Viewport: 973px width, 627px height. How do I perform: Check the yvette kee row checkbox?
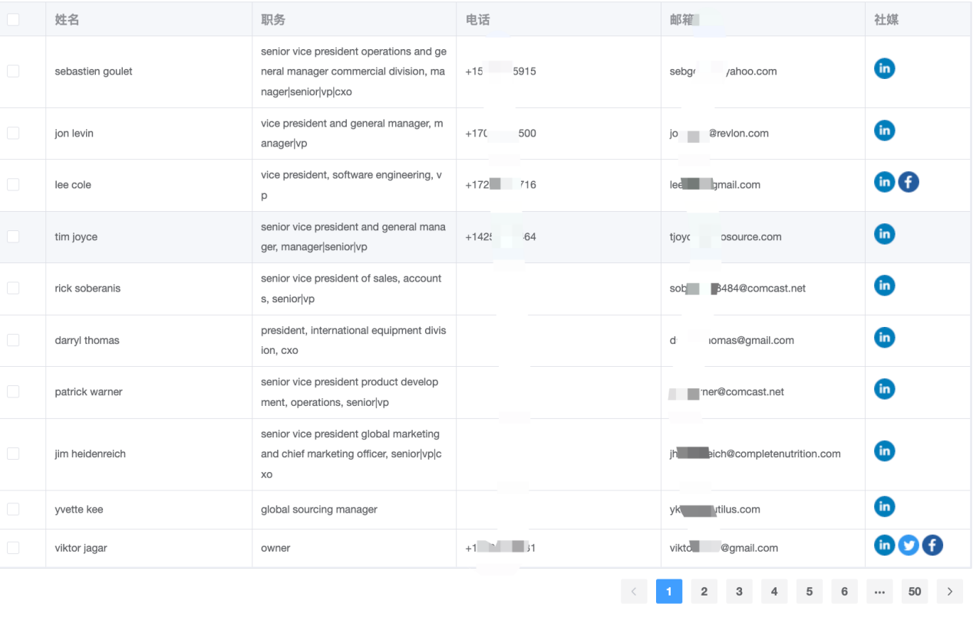click(x=13, y=509)
